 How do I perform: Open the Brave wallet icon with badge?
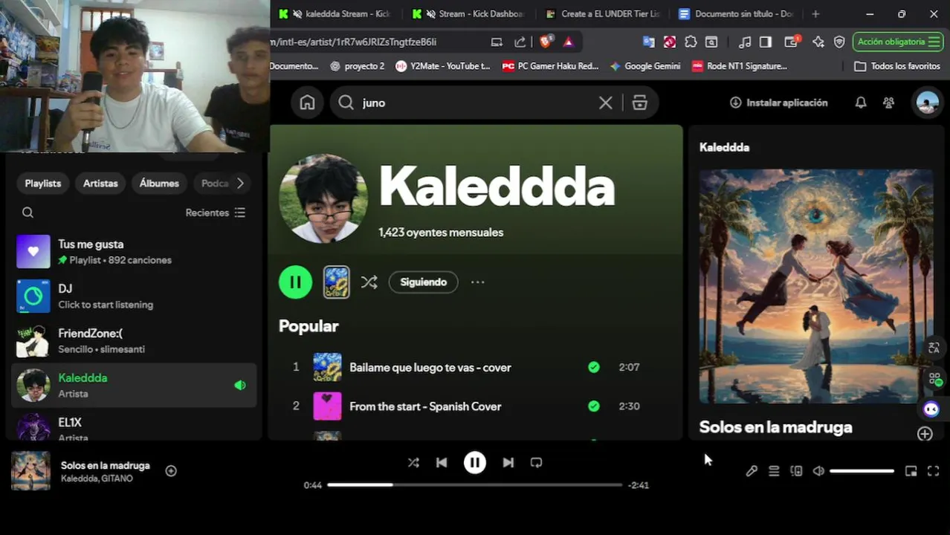click(792, 42)
